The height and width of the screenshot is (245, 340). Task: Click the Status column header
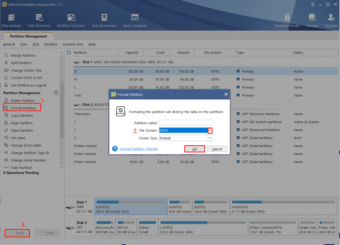(x=315, y=52)
